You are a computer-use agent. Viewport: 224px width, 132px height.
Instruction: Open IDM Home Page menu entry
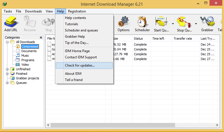(84, 51)
